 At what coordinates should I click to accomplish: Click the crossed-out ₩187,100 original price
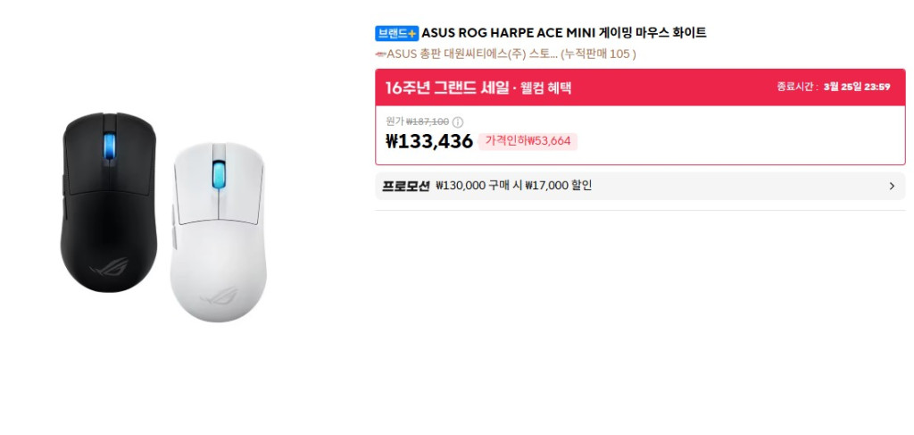pyautogui.click(x=428, y=121)
